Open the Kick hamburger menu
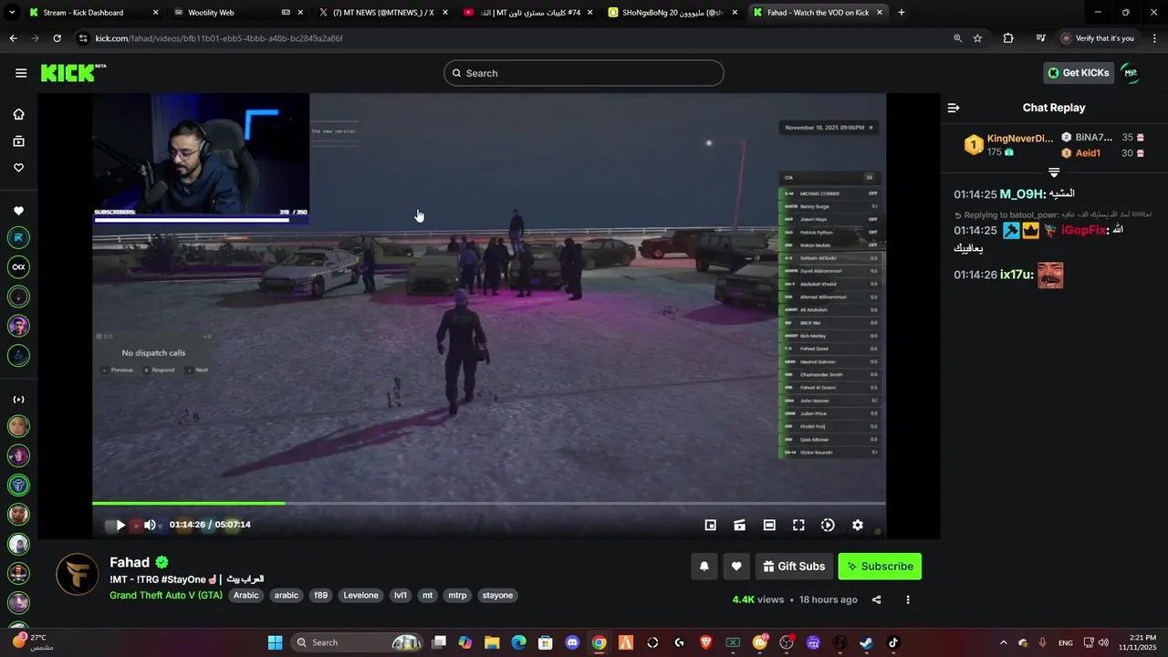The width and height of the screenshot is (1168, 657). [x=21, y=73]
